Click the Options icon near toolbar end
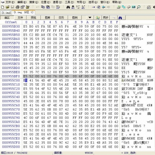 (x=149, y=7)
